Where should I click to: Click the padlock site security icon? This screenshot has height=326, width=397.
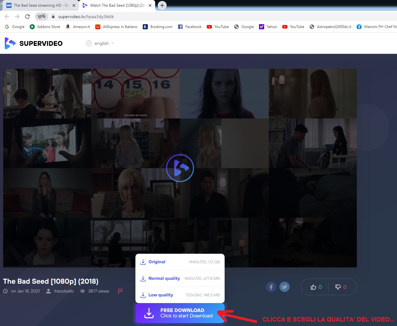53,17
